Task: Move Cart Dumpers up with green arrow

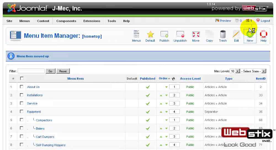Action: click(161, 137)
